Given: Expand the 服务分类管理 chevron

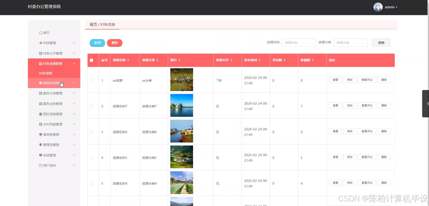Looking at the screenshot, I should [74, 93].
